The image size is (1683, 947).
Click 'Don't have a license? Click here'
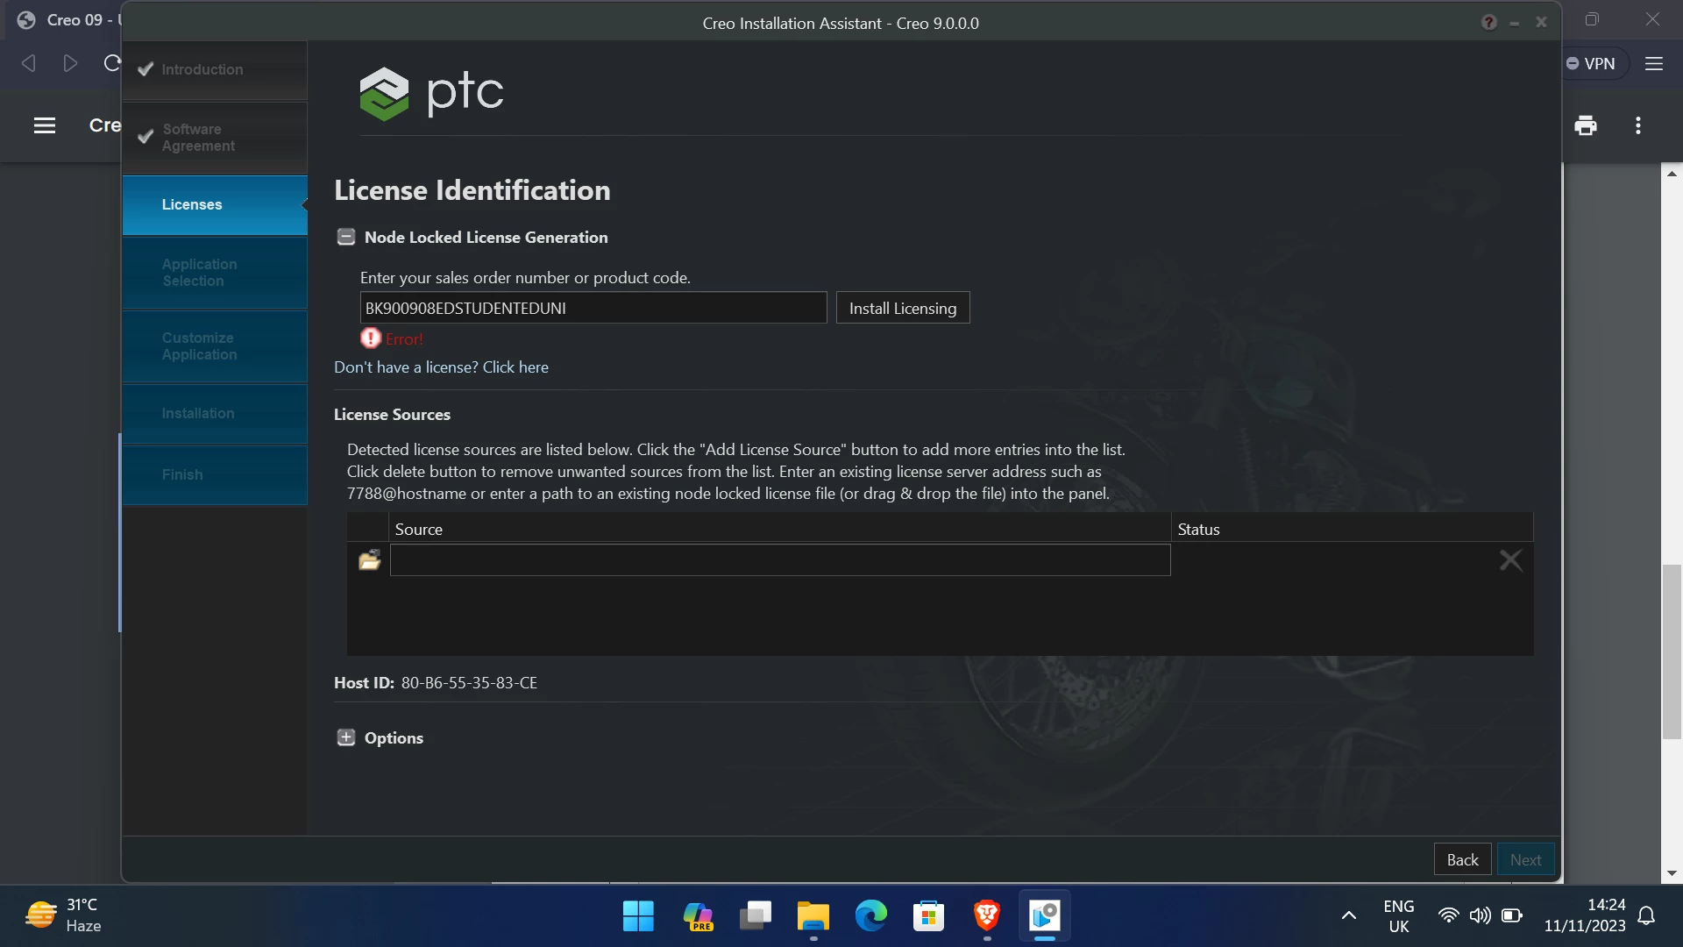click(441, 367)
